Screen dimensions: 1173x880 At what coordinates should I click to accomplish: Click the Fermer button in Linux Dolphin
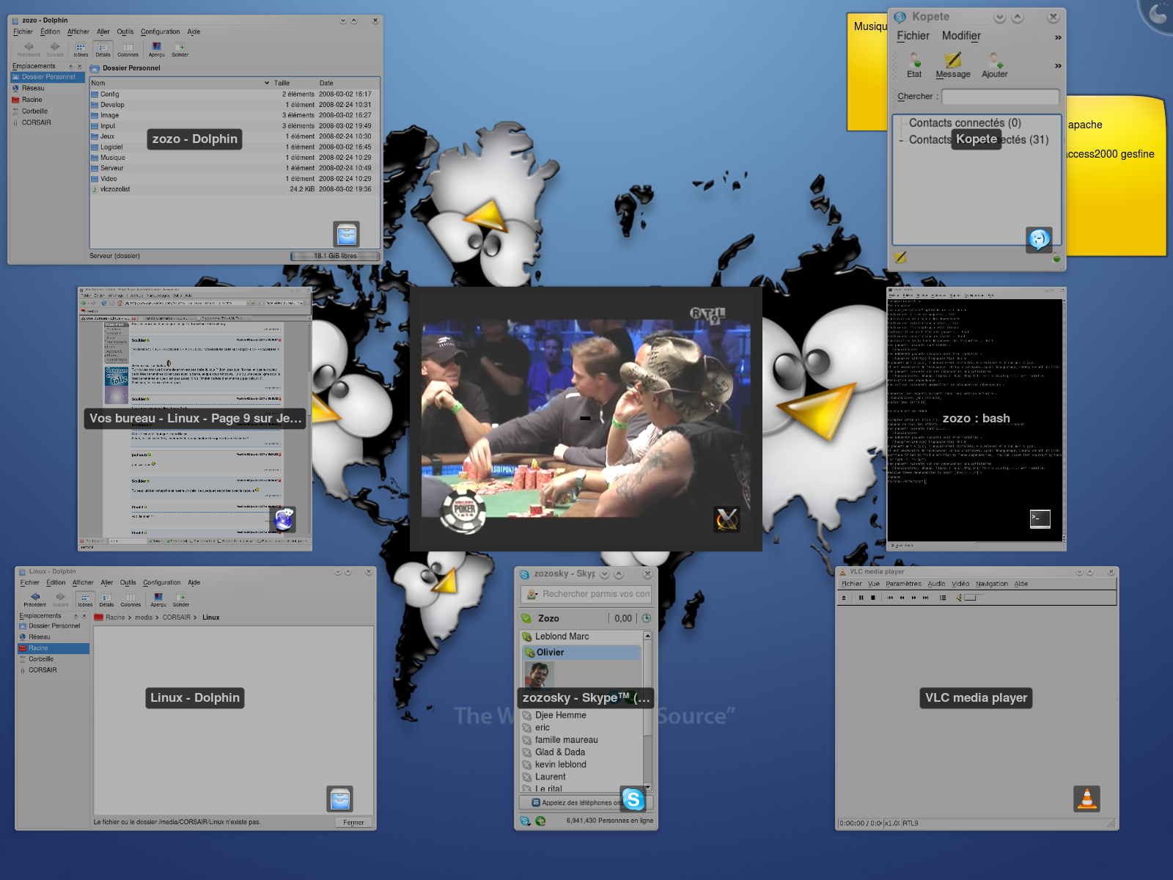point(353,822)
